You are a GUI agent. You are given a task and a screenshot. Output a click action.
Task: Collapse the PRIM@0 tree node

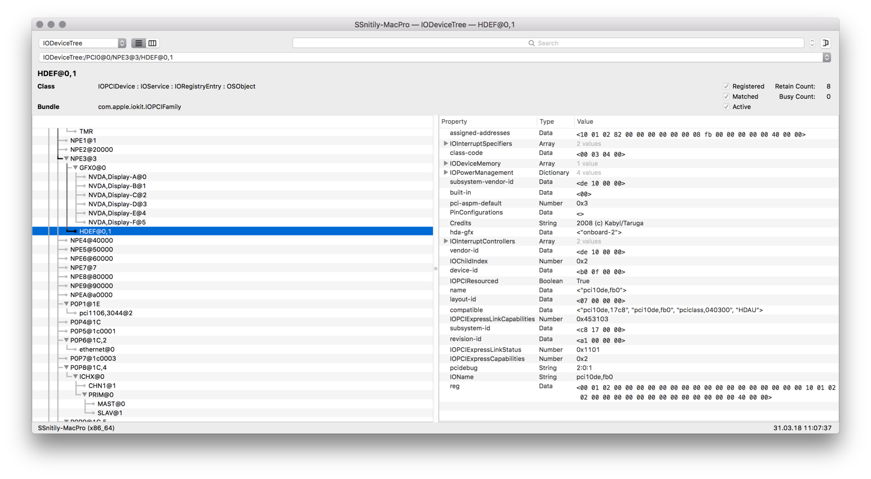[84, 395]
